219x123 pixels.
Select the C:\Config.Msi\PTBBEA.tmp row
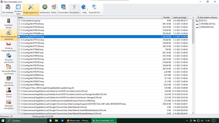pos(103,85)
